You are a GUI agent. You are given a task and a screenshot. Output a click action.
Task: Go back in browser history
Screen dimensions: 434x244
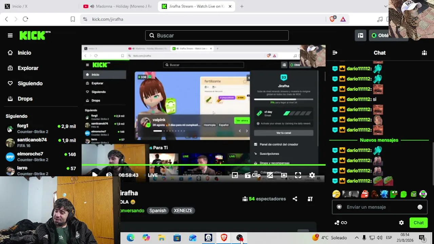coord(6,19)
